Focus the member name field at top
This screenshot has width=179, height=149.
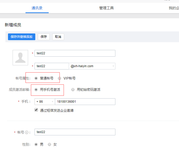pyautogui.click(x=75, y=53)
